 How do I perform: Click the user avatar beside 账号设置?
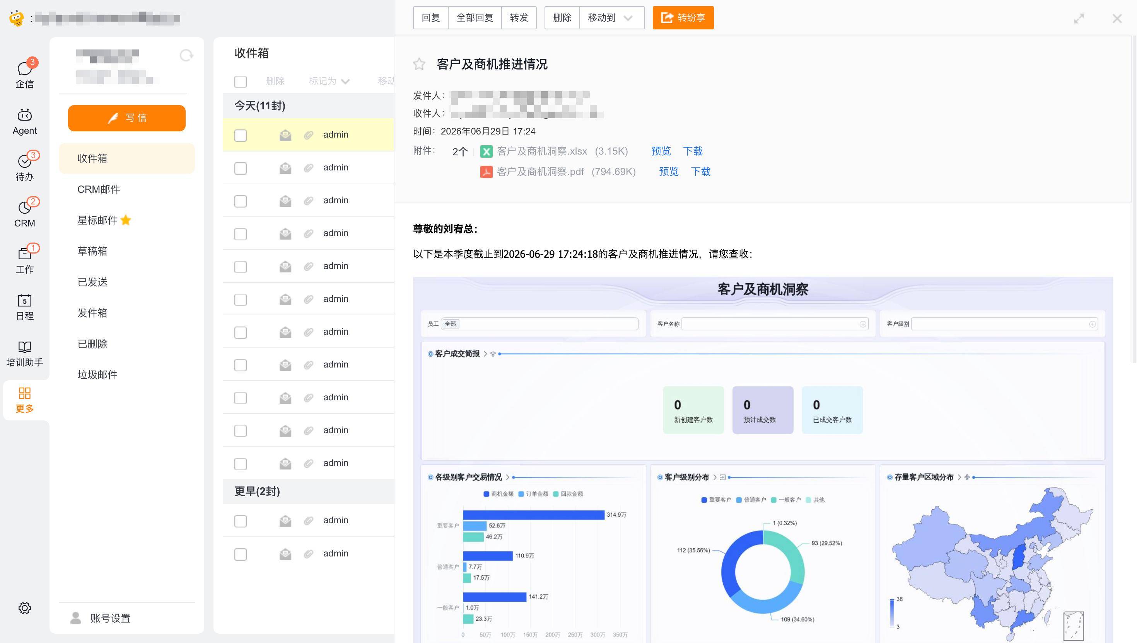point(75,618)
